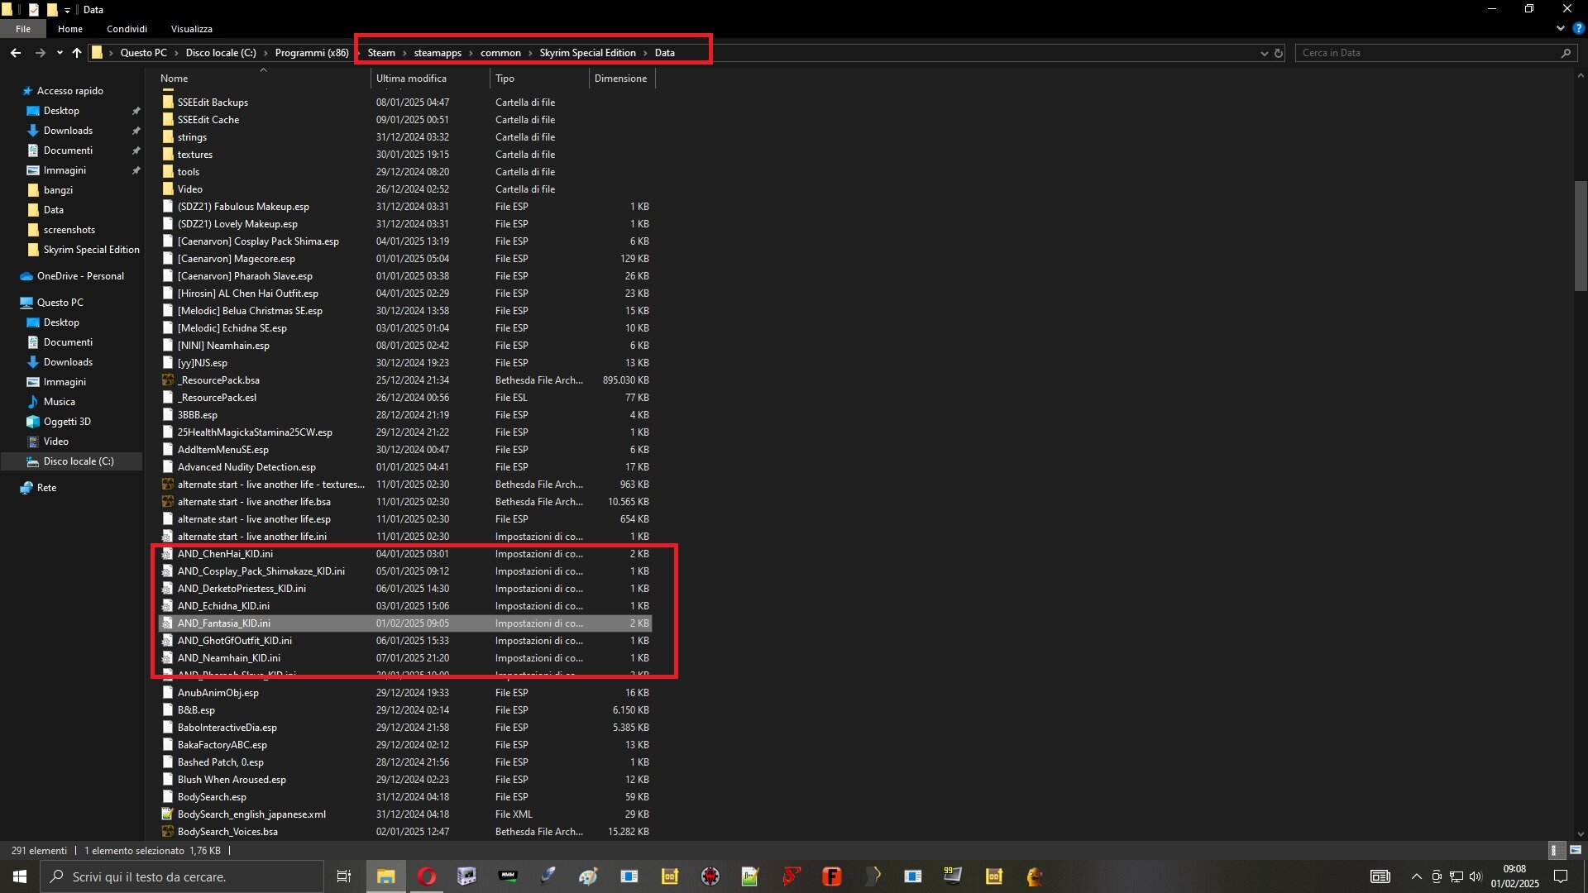Image resolution: width=1588 pixels, height=893 pixels.
Task: Click the File Explorer taskbar icon
Action: (385, 876)
